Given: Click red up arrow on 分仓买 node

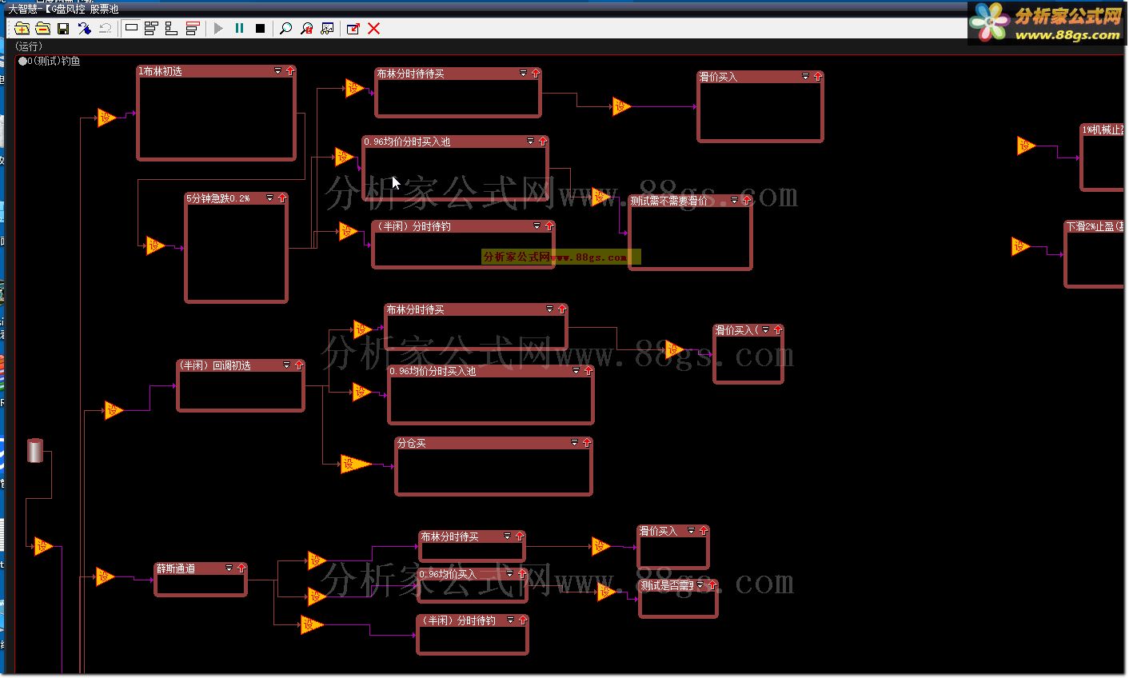Looking at the screenshot, I should [x=587, y=443].
